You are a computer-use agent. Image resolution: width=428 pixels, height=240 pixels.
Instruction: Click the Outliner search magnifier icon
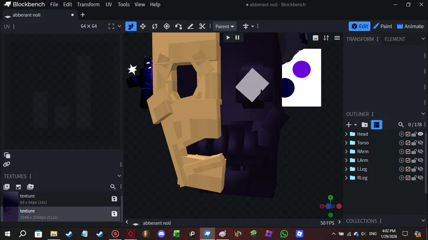tap(401, 125)
